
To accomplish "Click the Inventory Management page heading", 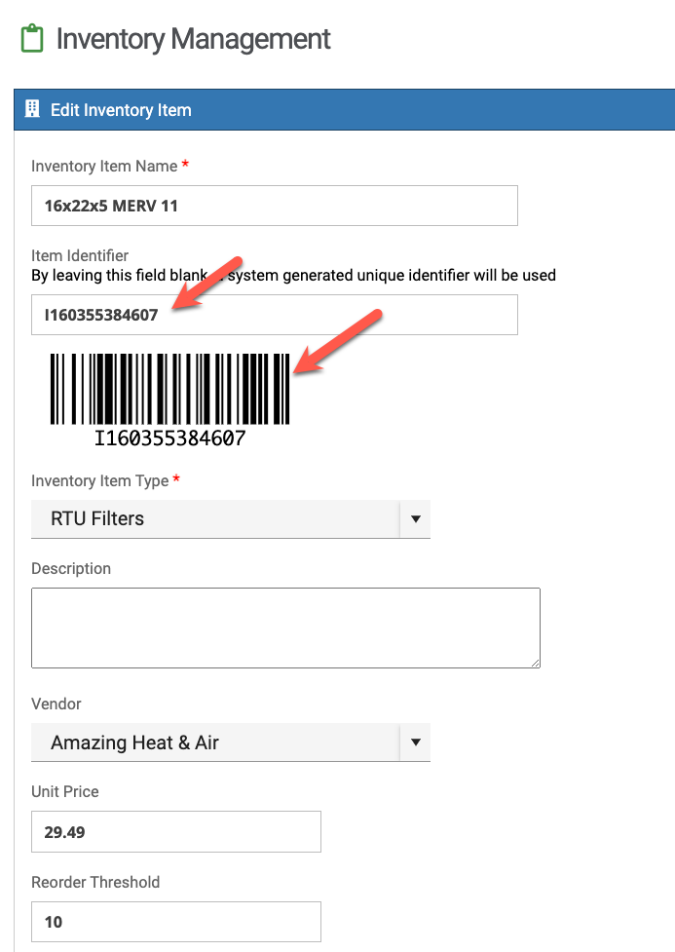I will [x=194, y=40].
